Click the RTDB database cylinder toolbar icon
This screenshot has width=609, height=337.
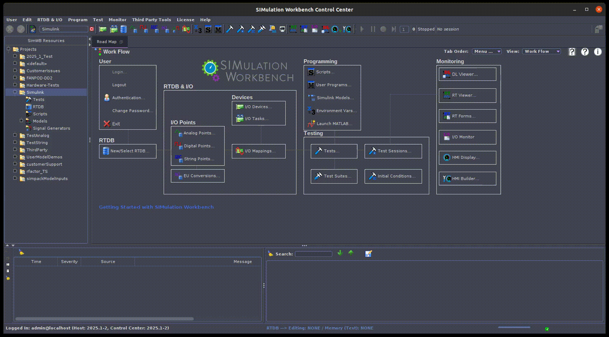coord(124,29)
